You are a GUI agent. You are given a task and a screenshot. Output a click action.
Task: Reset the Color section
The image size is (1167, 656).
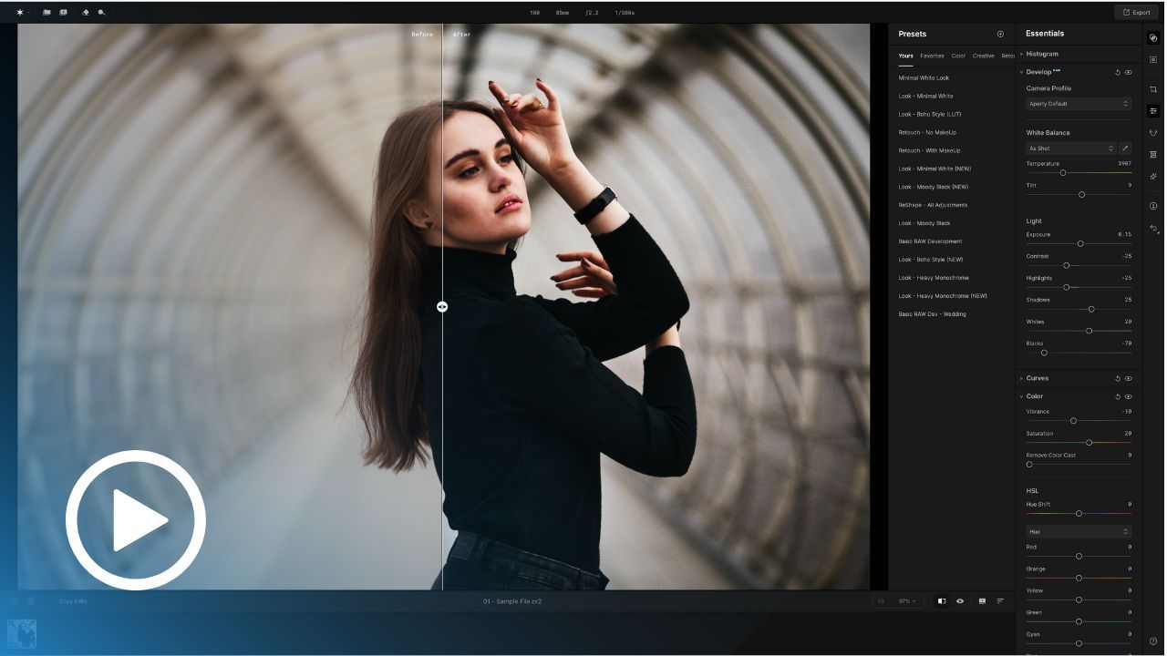coord(1118,396)
